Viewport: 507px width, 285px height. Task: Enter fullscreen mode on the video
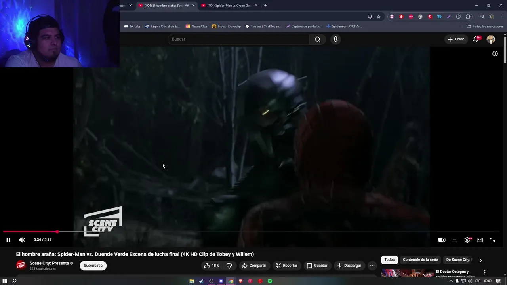[492, 240]
